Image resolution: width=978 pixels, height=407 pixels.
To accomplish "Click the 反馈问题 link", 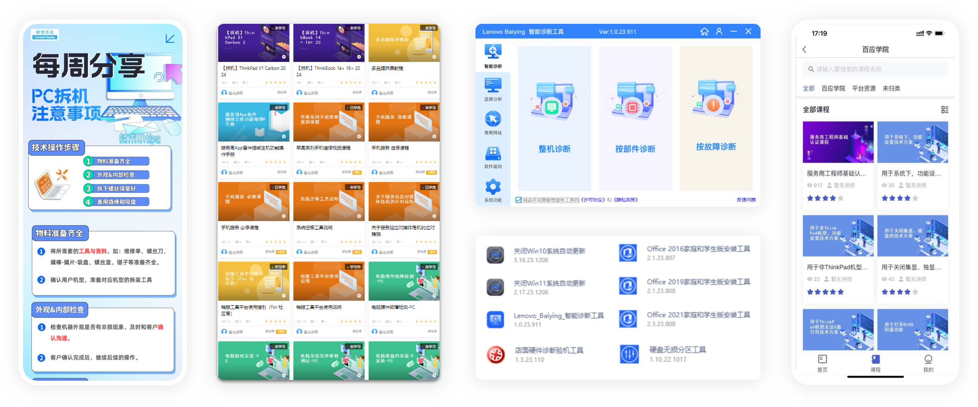I will [x=746, y=200].
